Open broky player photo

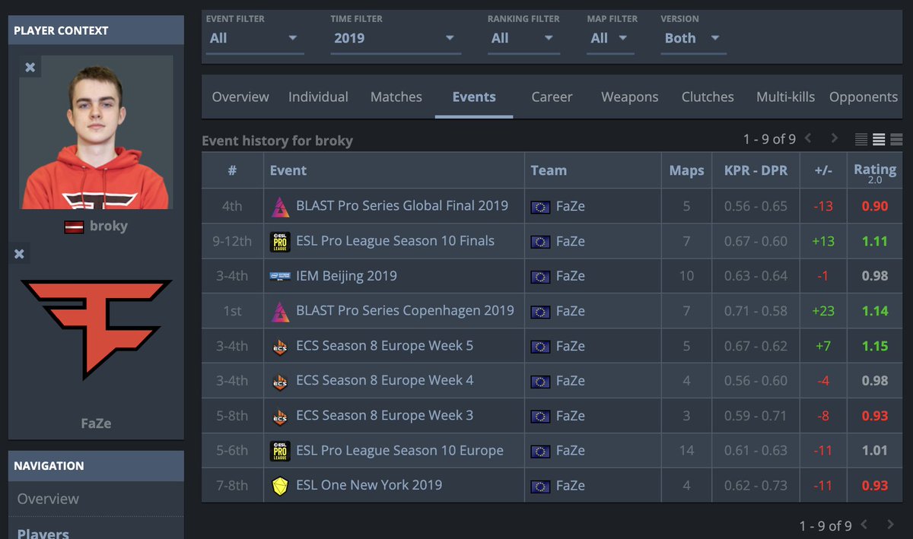tap(96, 132)
